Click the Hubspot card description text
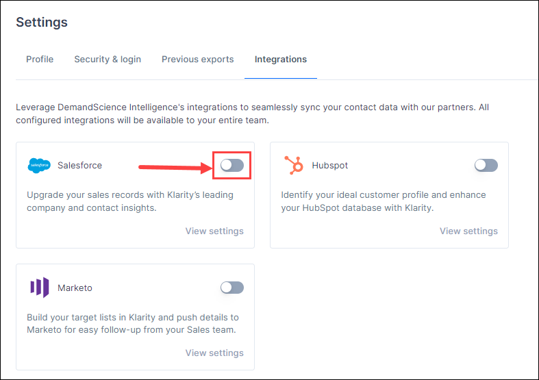Screen dimensions: 539x380 (x=384, y=201)
